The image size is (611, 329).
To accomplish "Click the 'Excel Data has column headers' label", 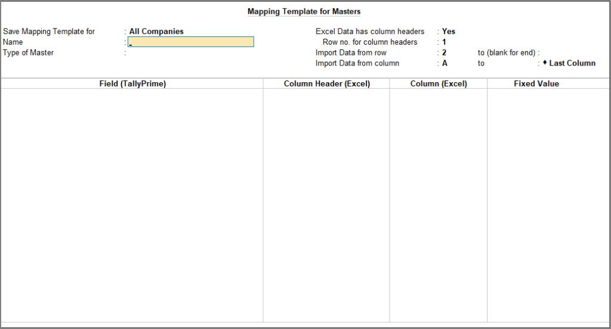I will tap(370, 31).
